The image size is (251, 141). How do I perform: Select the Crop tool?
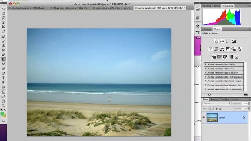point(4,27)
